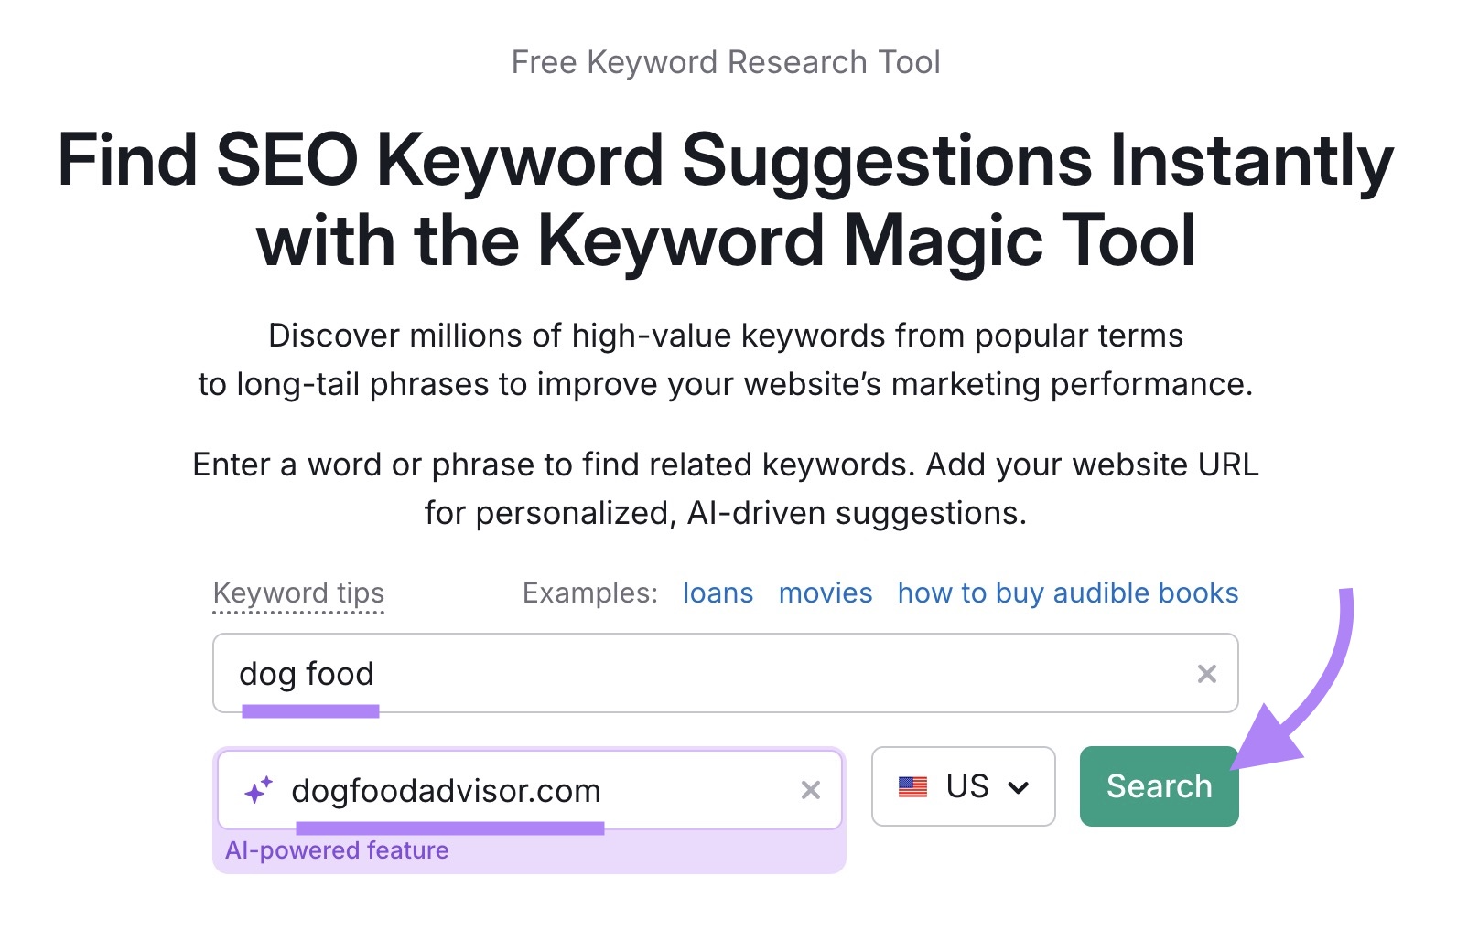Clear the dogfoodadvisor.com URL field
The height and width of the screenshot is (929, 1457).
(810, 789)
